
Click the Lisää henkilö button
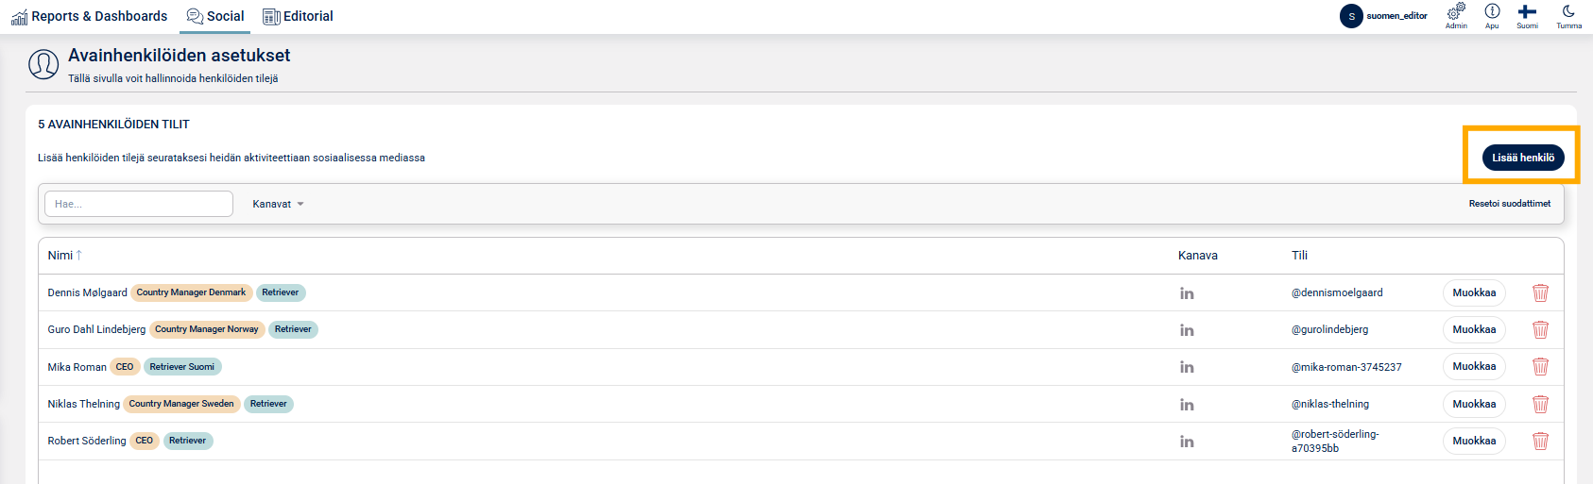[x=1522, y=158]
